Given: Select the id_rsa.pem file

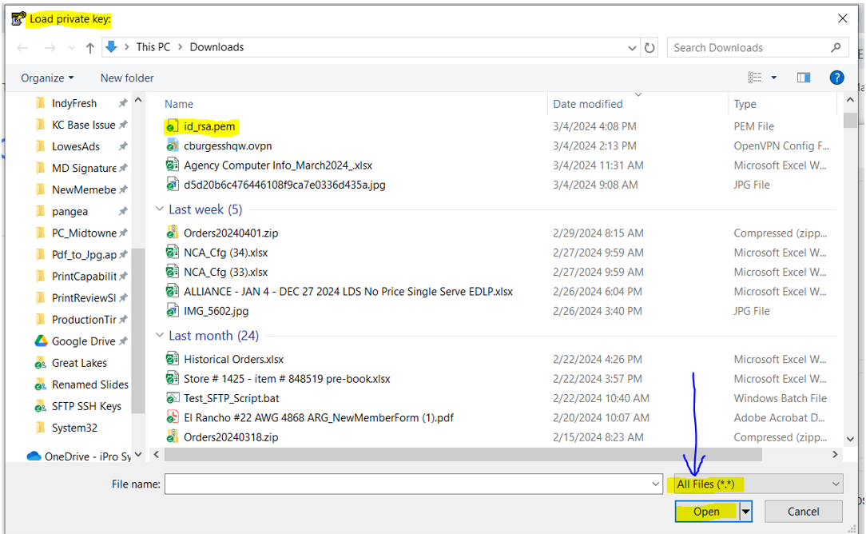Looking at the screenshot, I should (x=209, y=126).
